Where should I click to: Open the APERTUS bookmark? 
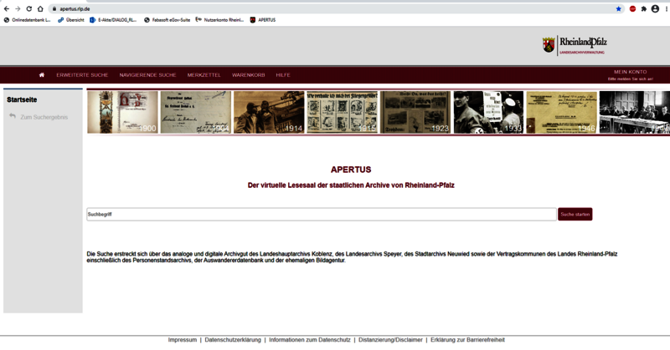263,20
